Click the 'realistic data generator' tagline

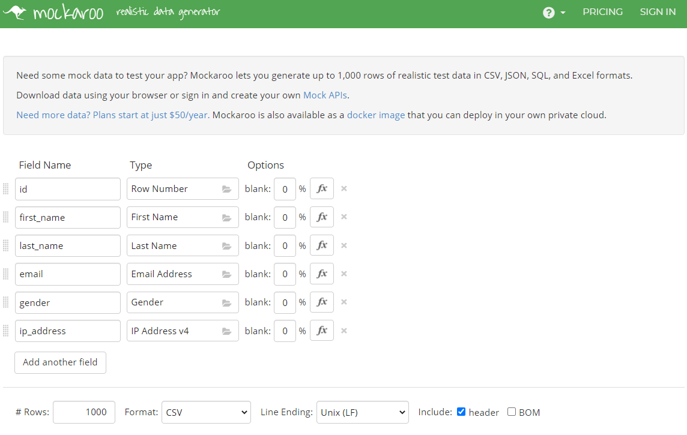pos(168,12)
